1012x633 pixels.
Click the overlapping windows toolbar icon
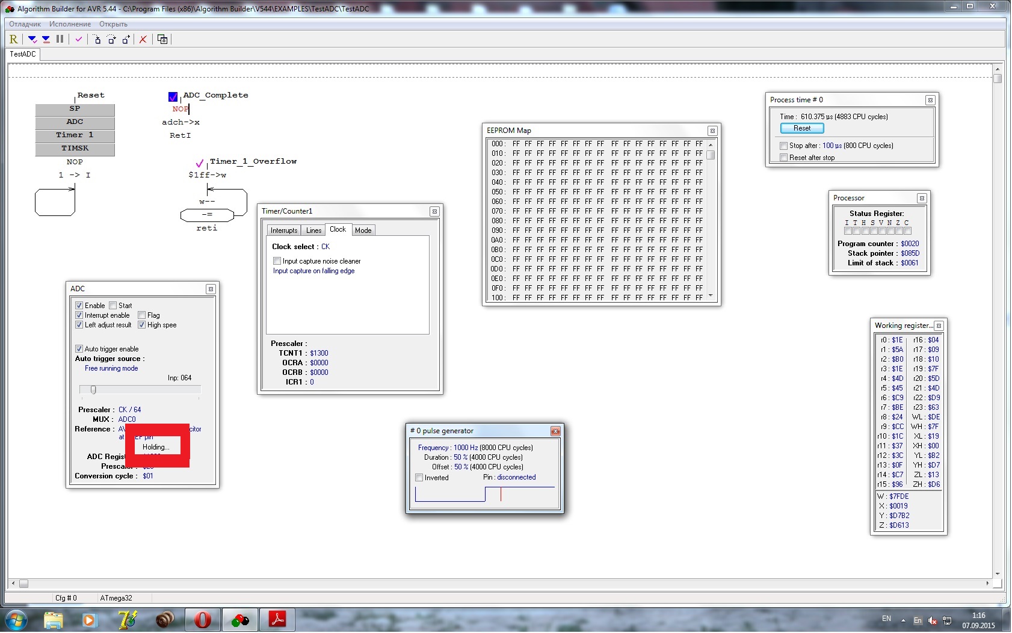tap(162, 39)
